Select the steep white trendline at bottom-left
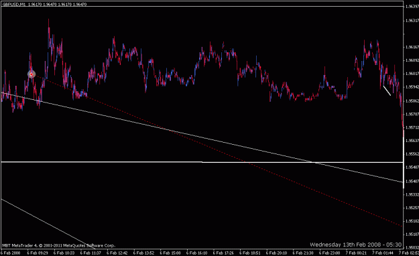419x256 pixels. pyautogui.click(x=48, y=225)
